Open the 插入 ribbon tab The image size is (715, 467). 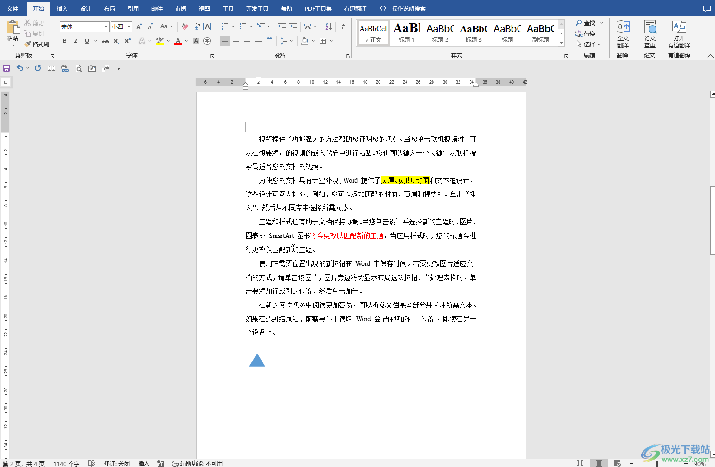pyautogui.click(x=62, y=9)
